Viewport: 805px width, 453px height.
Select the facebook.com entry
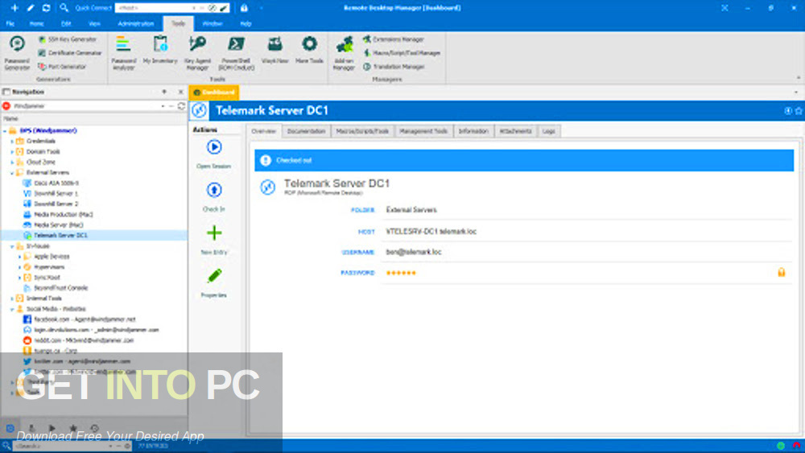[x=85, y=319]
